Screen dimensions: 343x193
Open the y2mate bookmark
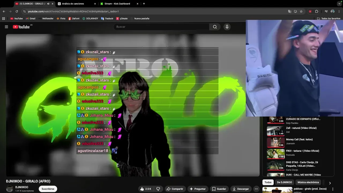tap(122, 18)
